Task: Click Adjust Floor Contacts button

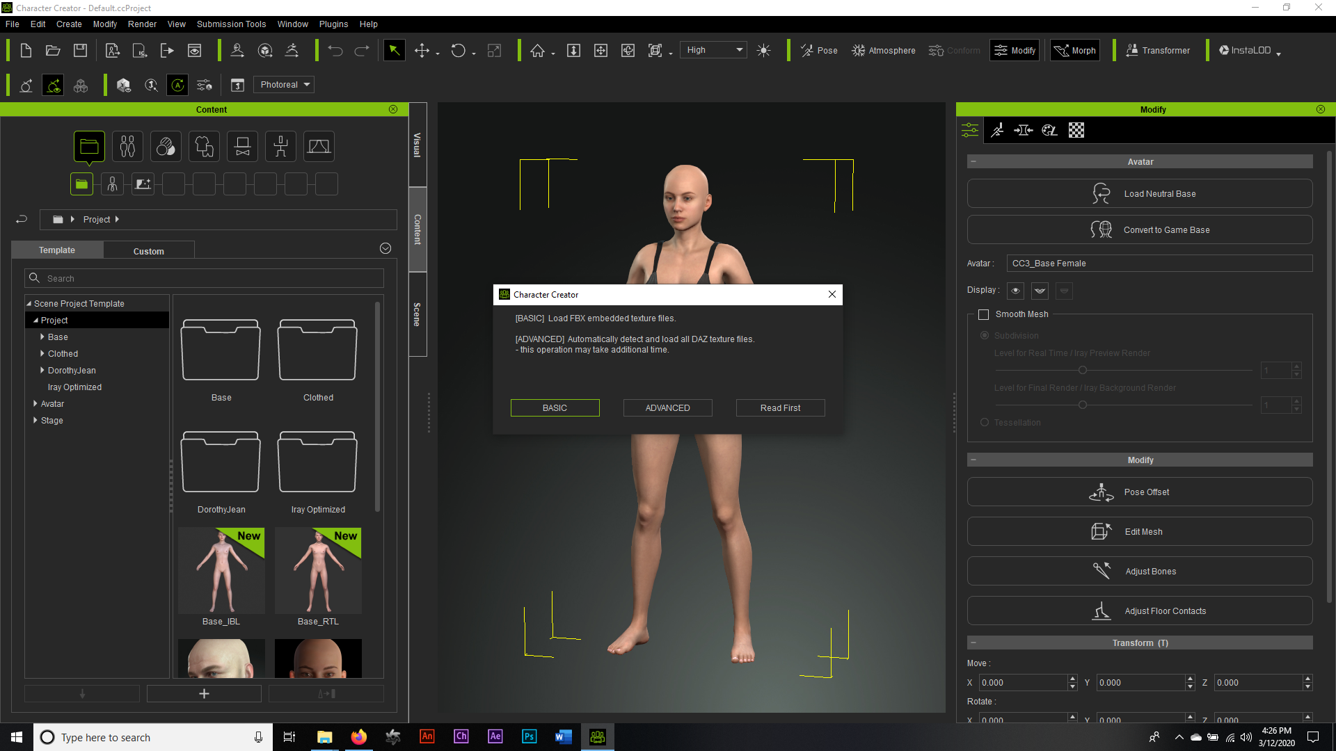Action: click(x=1140, y=611)
